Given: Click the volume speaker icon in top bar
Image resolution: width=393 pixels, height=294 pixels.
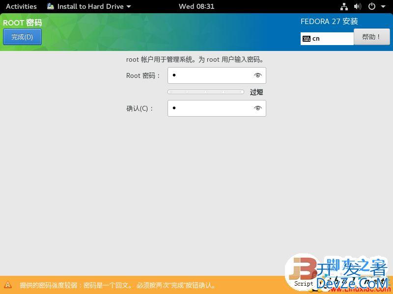Looking at the screenshot, I should coord(358,6).
